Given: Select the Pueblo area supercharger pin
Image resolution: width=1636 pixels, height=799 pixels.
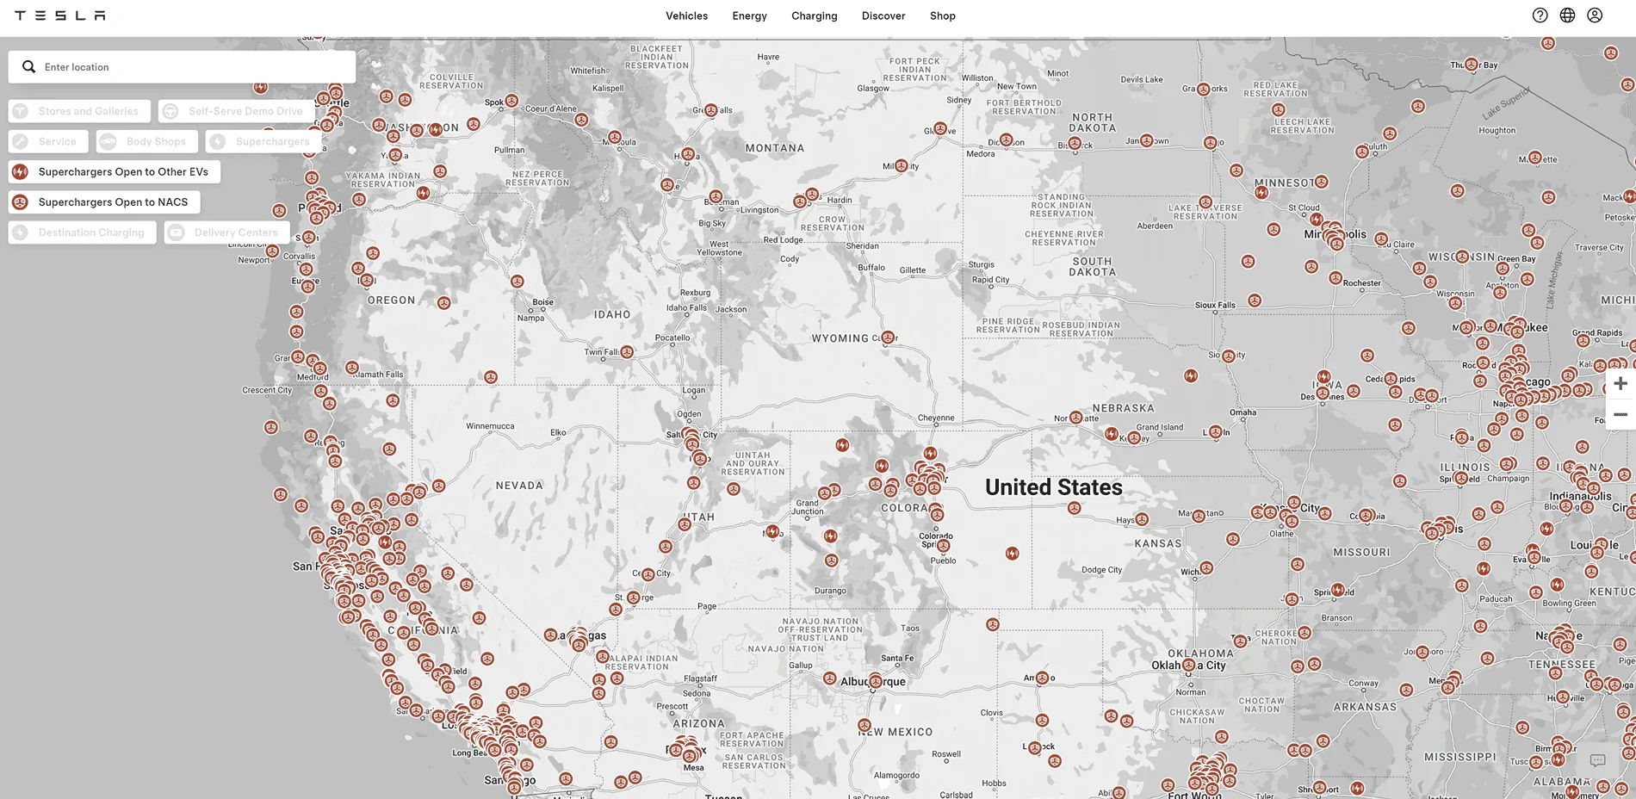Looking at the screenshot, I should coord(944,546).
